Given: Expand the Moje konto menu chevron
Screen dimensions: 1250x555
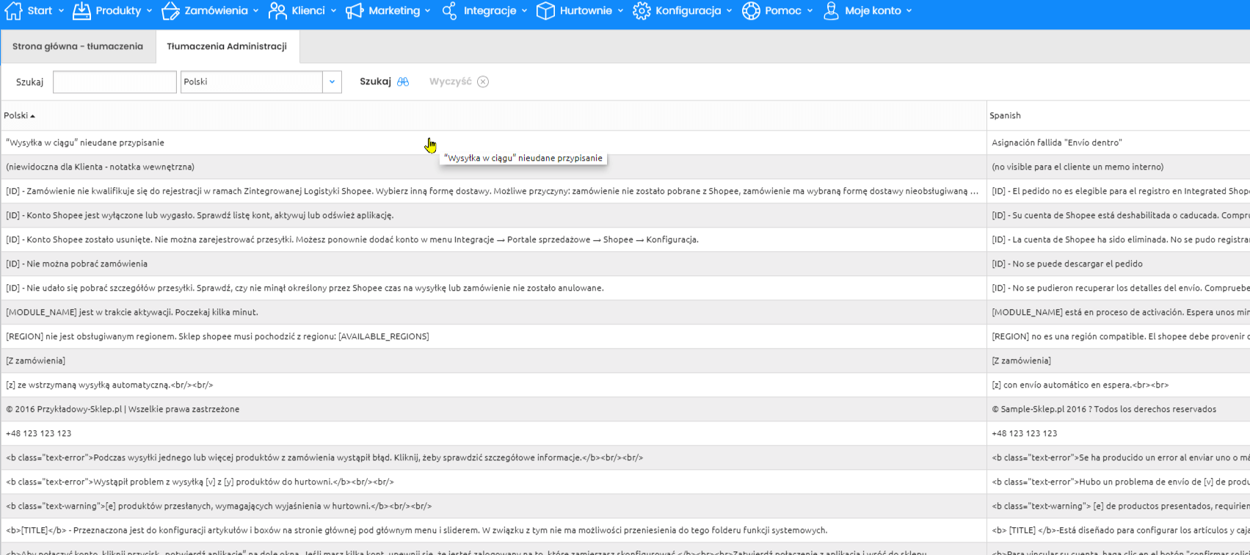Looking at the screenshot, I should click(909, 11).
